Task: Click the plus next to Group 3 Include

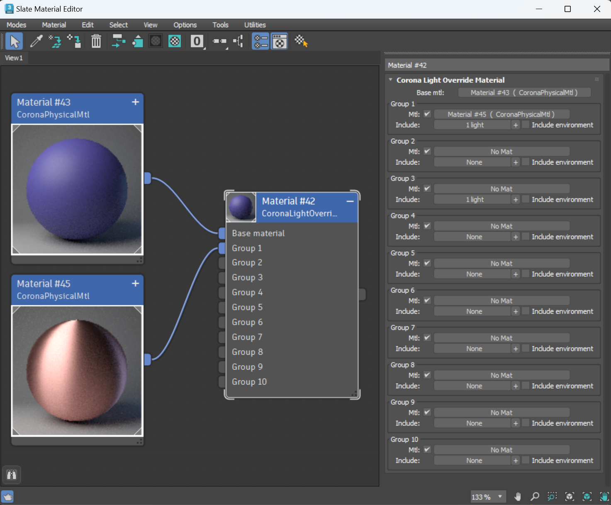Action: [x=516, y=200]
